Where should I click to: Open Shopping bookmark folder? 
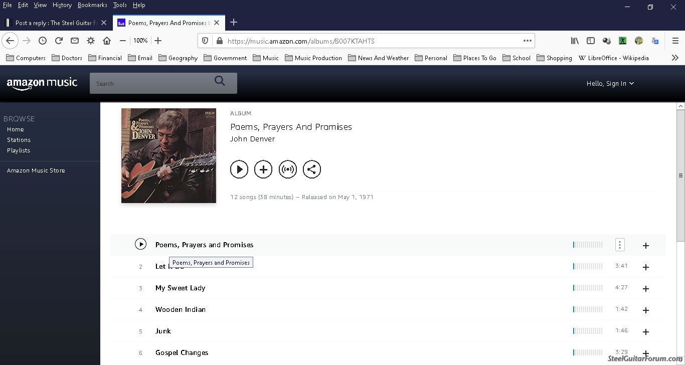click(554, 58)
